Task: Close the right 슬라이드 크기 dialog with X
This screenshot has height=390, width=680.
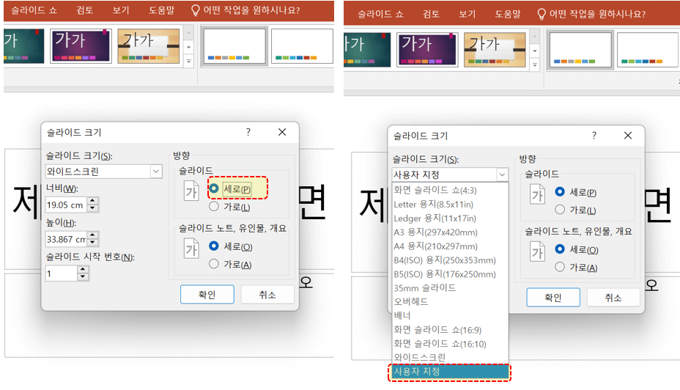Action: [x=628, y=136]
